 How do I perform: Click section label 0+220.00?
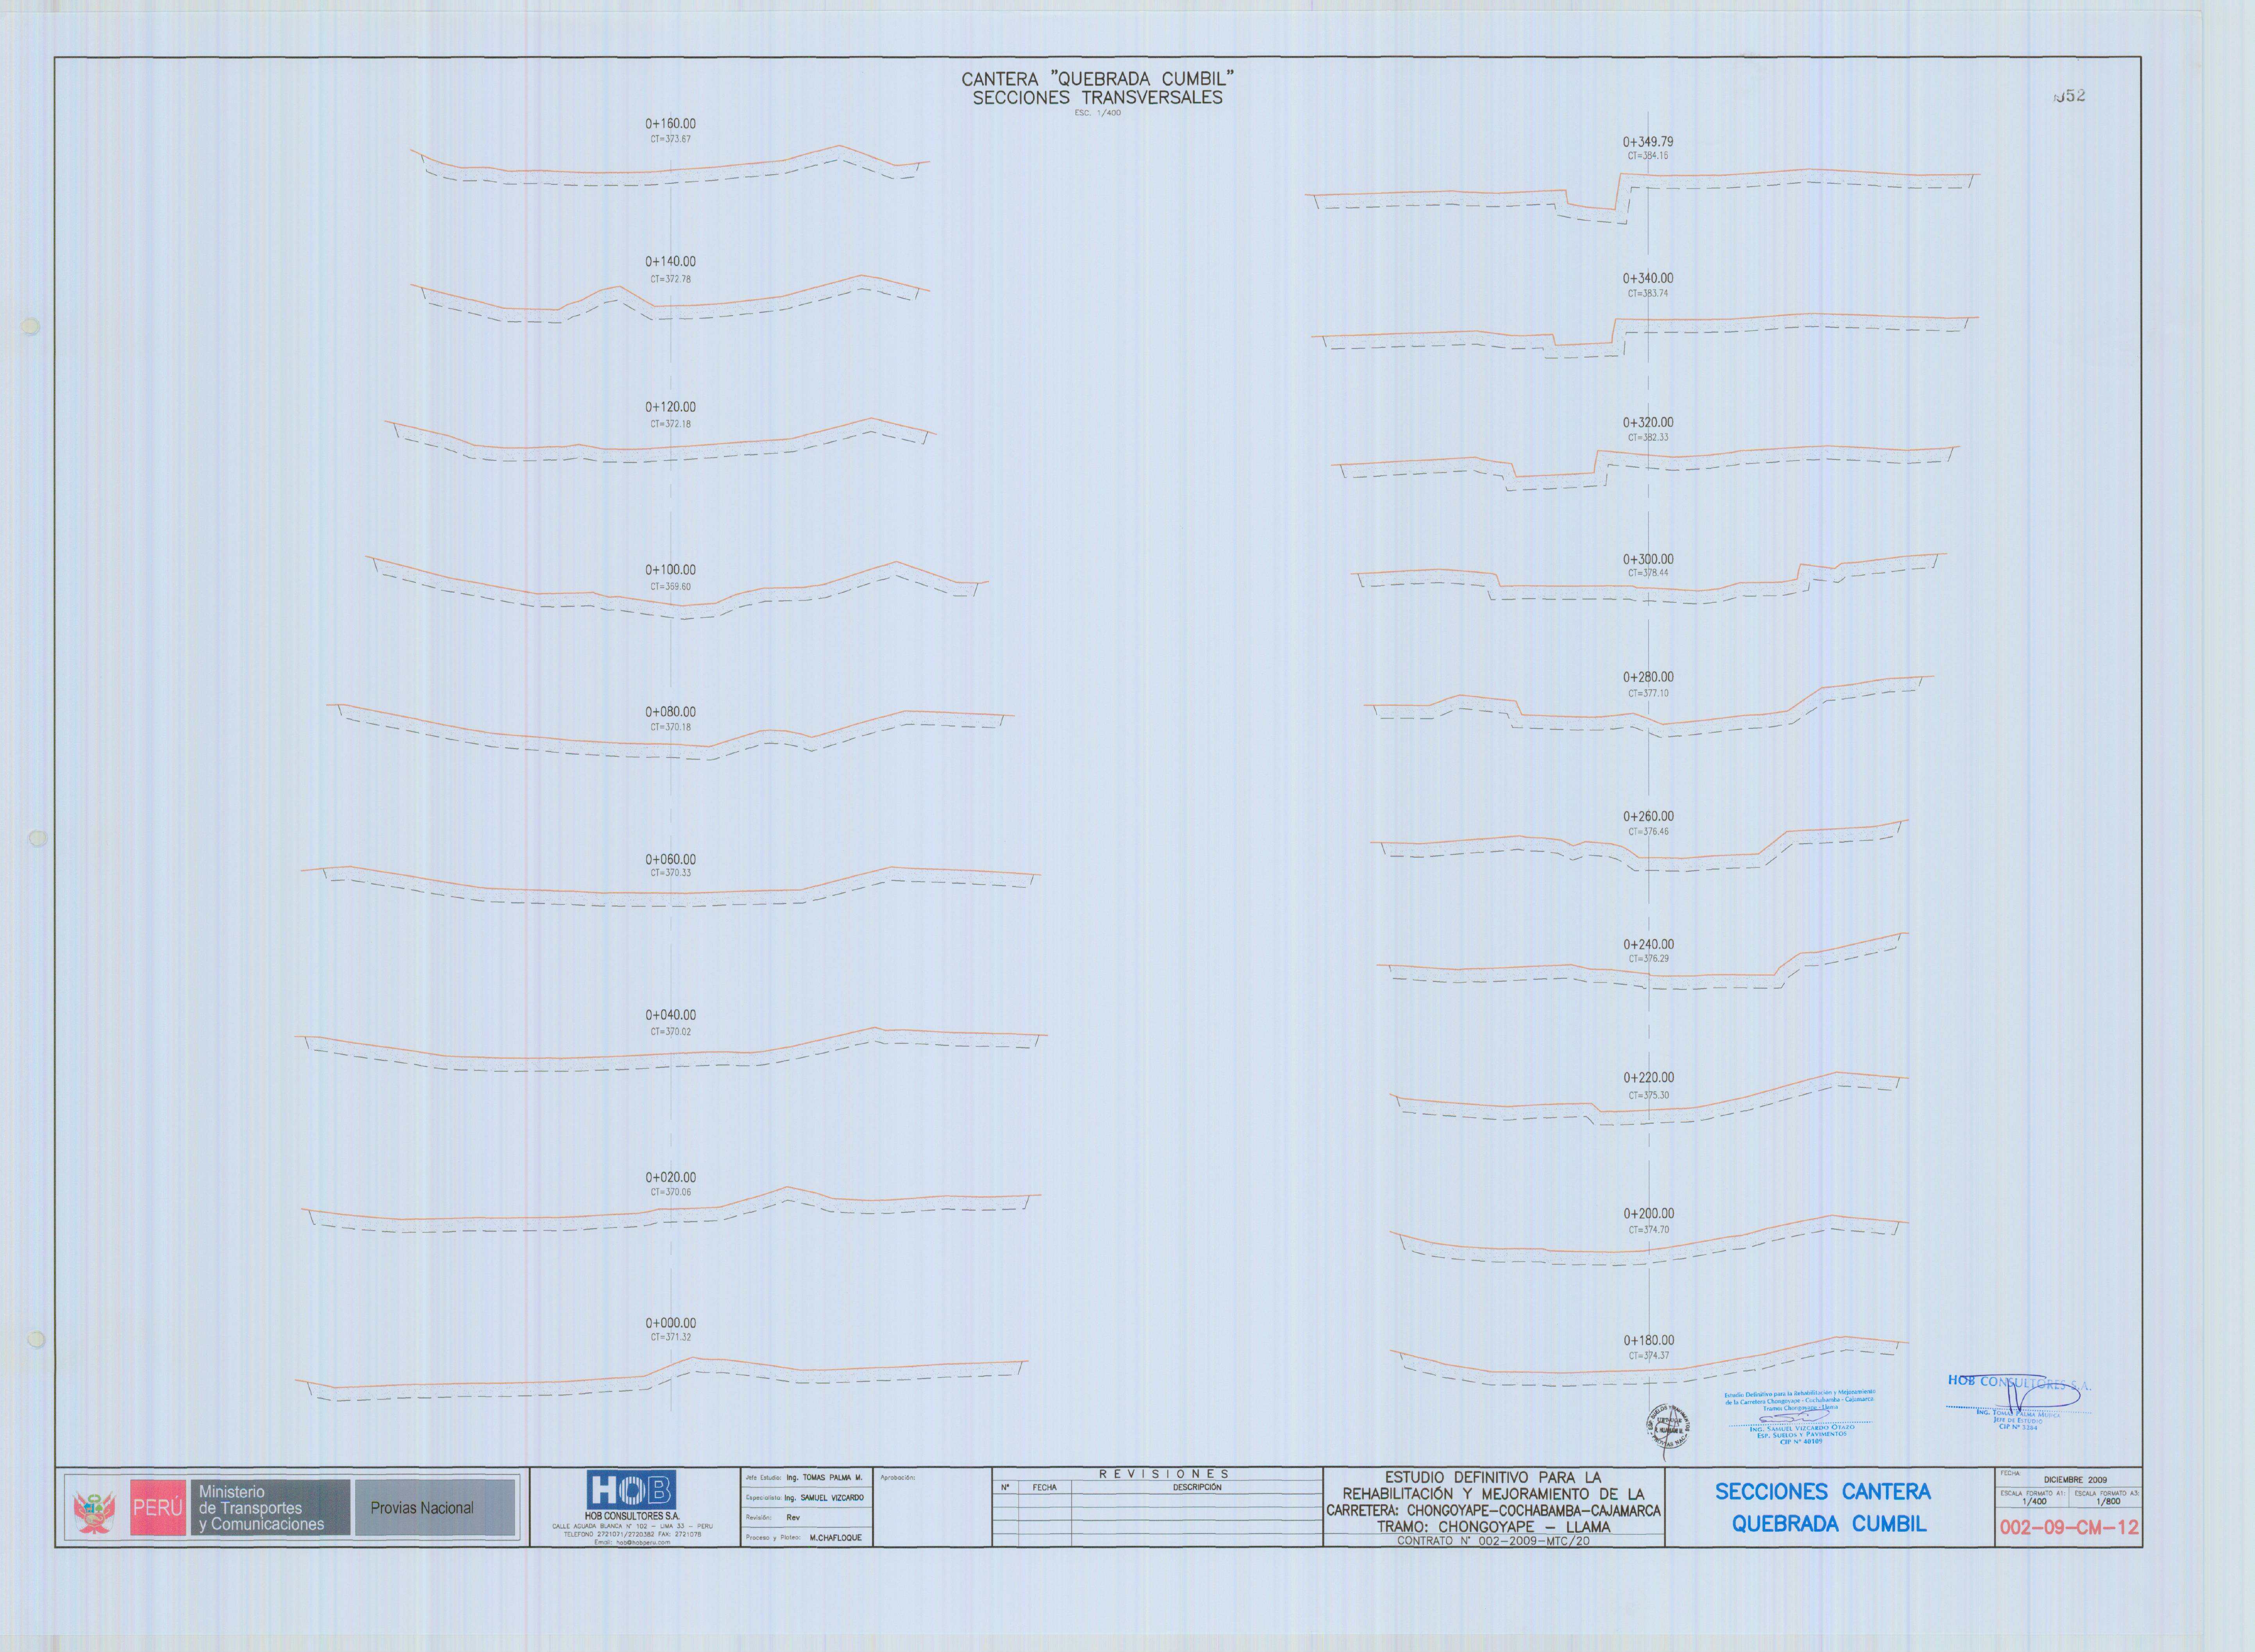click(x=1647, y=1078)
